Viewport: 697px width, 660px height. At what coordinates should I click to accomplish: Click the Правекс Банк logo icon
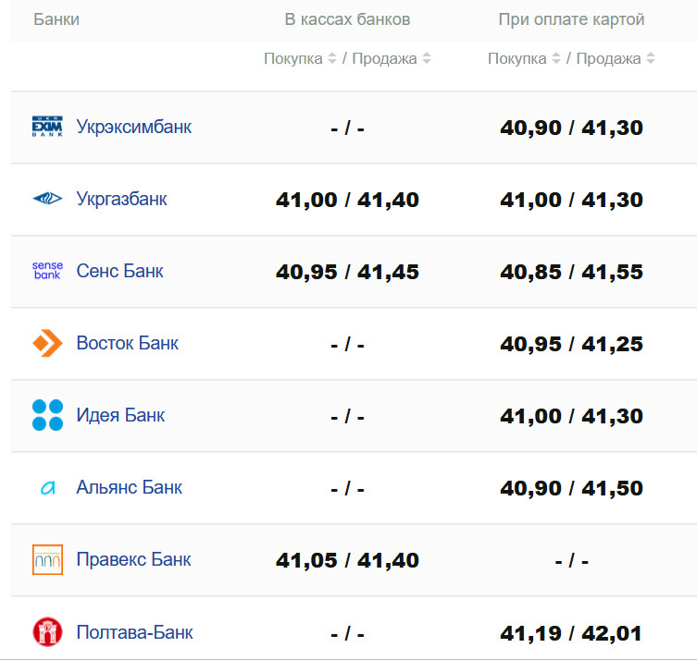(47, 559)
